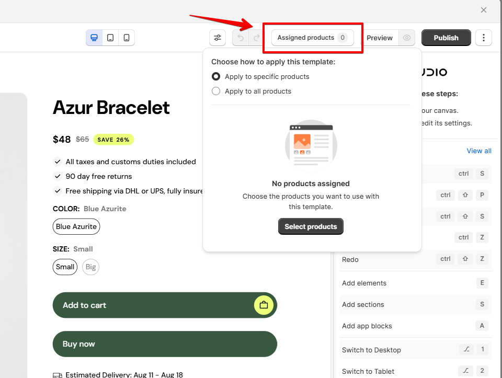
Task: Choose the Blue Azurite color option
Action: pyautogui.click(x=76, y=226)
